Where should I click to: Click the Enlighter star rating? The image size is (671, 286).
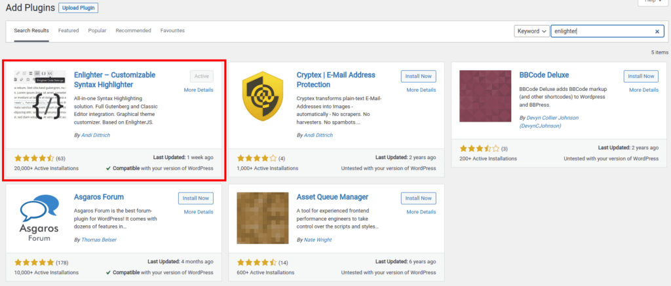(34, 158)
